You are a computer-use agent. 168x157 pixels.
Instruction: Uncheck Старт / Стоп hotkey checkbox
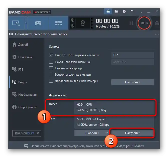click(51, 55)
